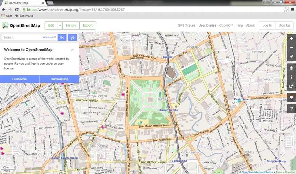Image resolution: width=296 pixels, height=174 pixels.
Task: Open the Share map icon
Action: point(291,86)
